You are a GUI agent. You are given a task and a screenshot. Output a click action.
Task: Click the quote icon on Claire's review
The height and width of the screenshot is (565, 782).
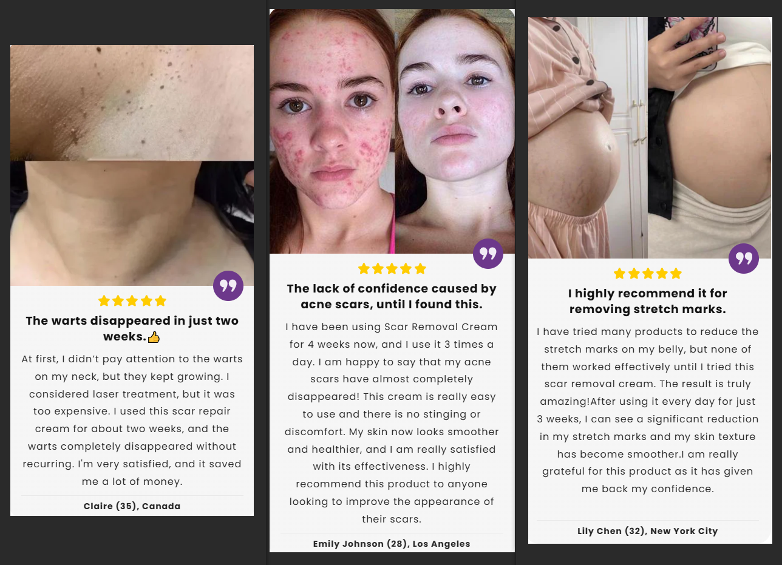(228, 286)
